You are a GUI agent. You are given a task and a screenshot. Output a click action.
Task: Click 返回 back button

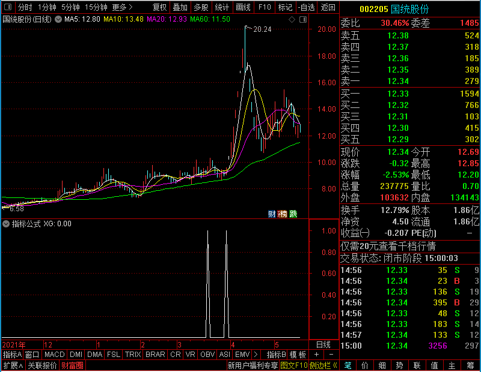pyautogui.click(x=328, y=7)
